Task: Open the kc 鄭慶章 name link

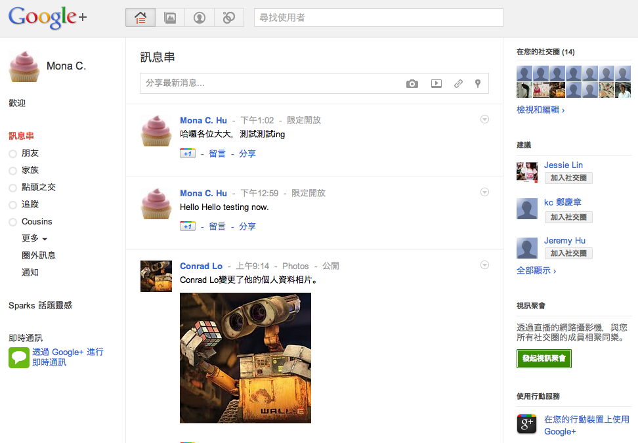Action: [563, 202]
